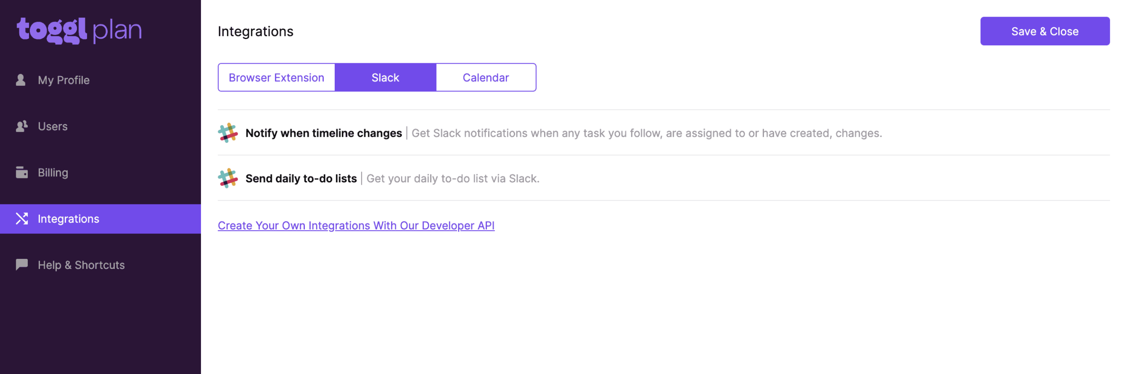
Task: Open the Developer API integrations link
Action: point(356,225)
